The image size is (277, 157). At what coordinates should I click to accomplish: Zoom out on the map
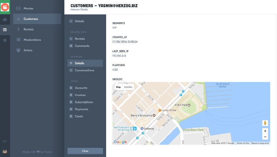coord(265,137)
